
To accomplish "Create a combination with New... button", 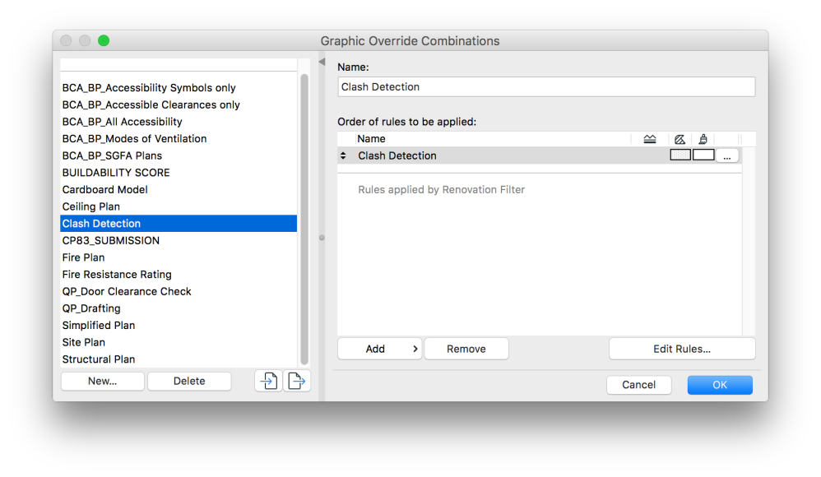I will coord(102,381).
